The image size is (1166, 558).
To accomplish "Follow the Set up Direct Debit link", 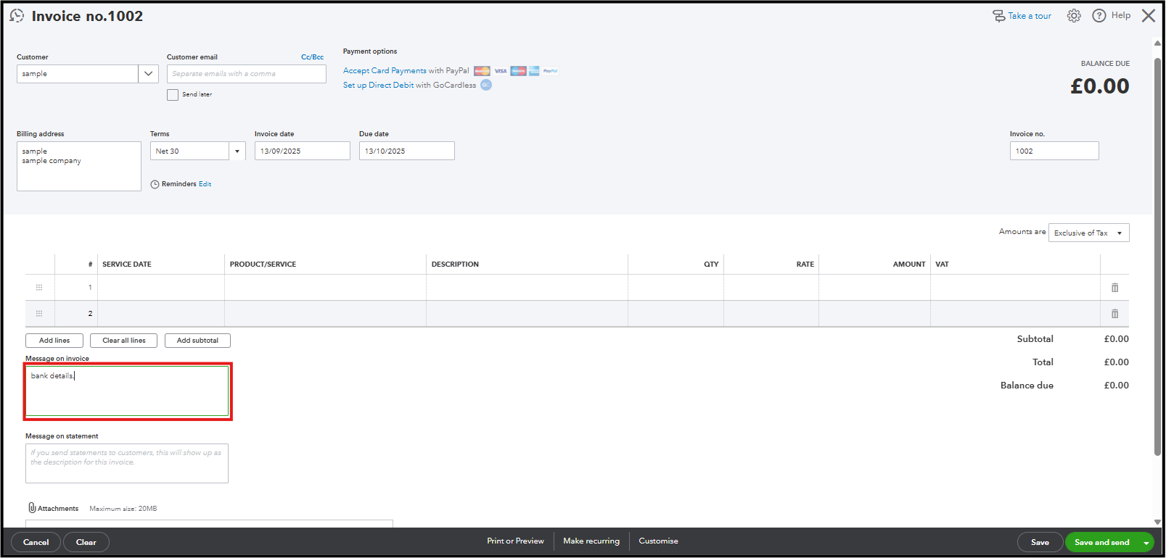I will click(378, 86).
